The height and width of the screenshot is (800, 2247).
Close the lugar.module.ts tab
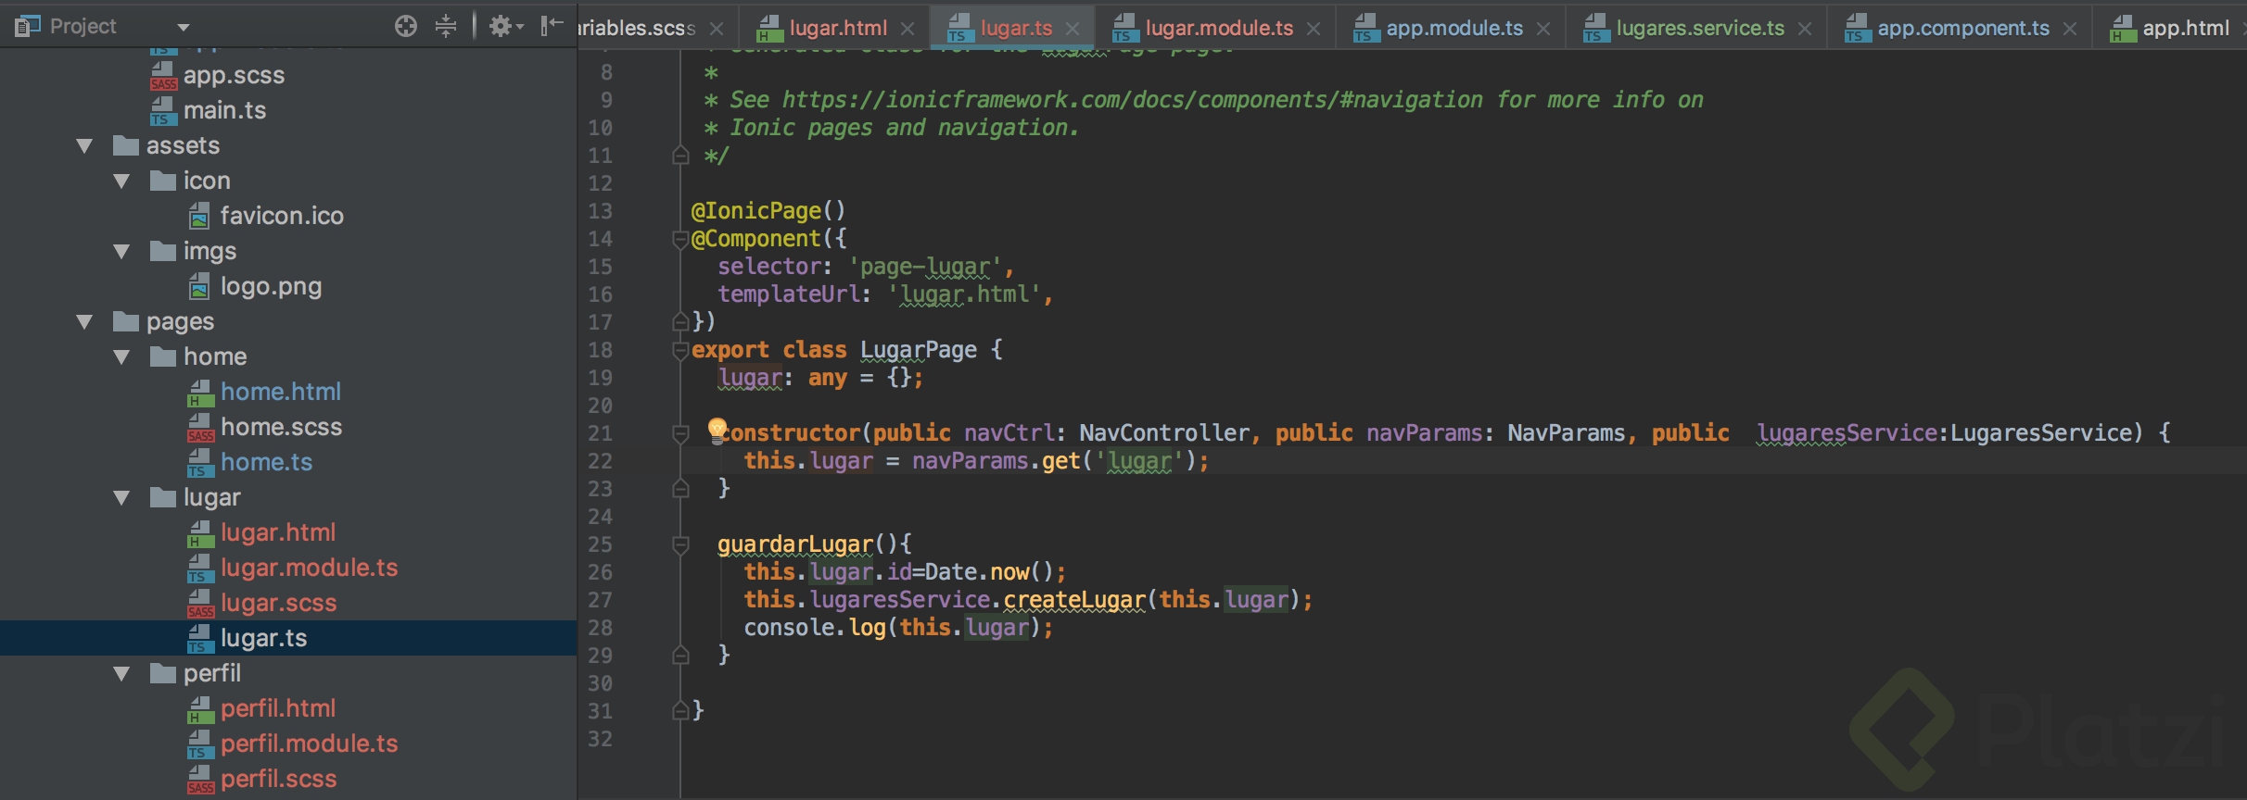[1314, 29]
